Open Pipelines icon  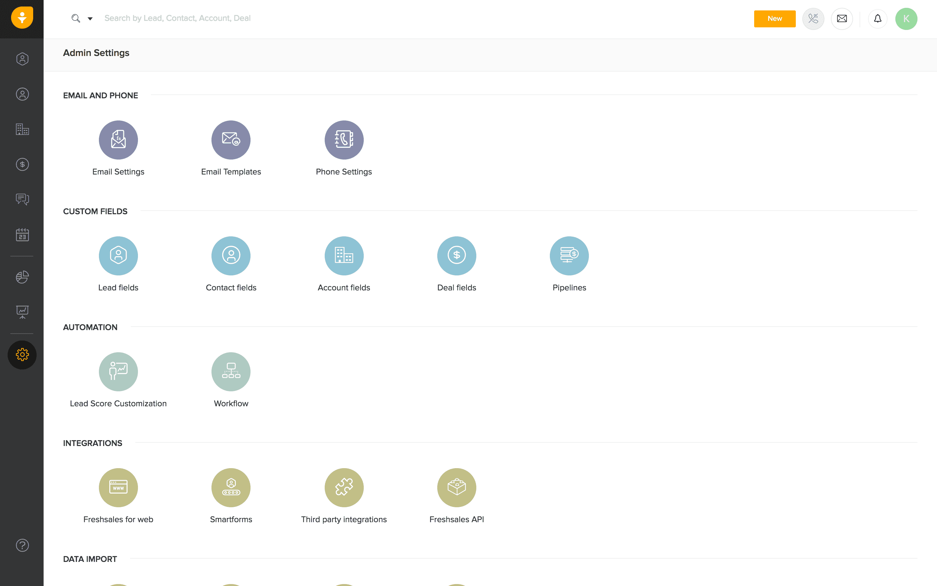pyautogui.click(x=569, y=256)
